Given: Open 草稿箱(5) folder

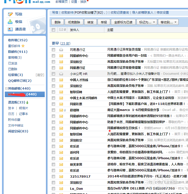Looking at the screenshot, I should click(15, 58).
